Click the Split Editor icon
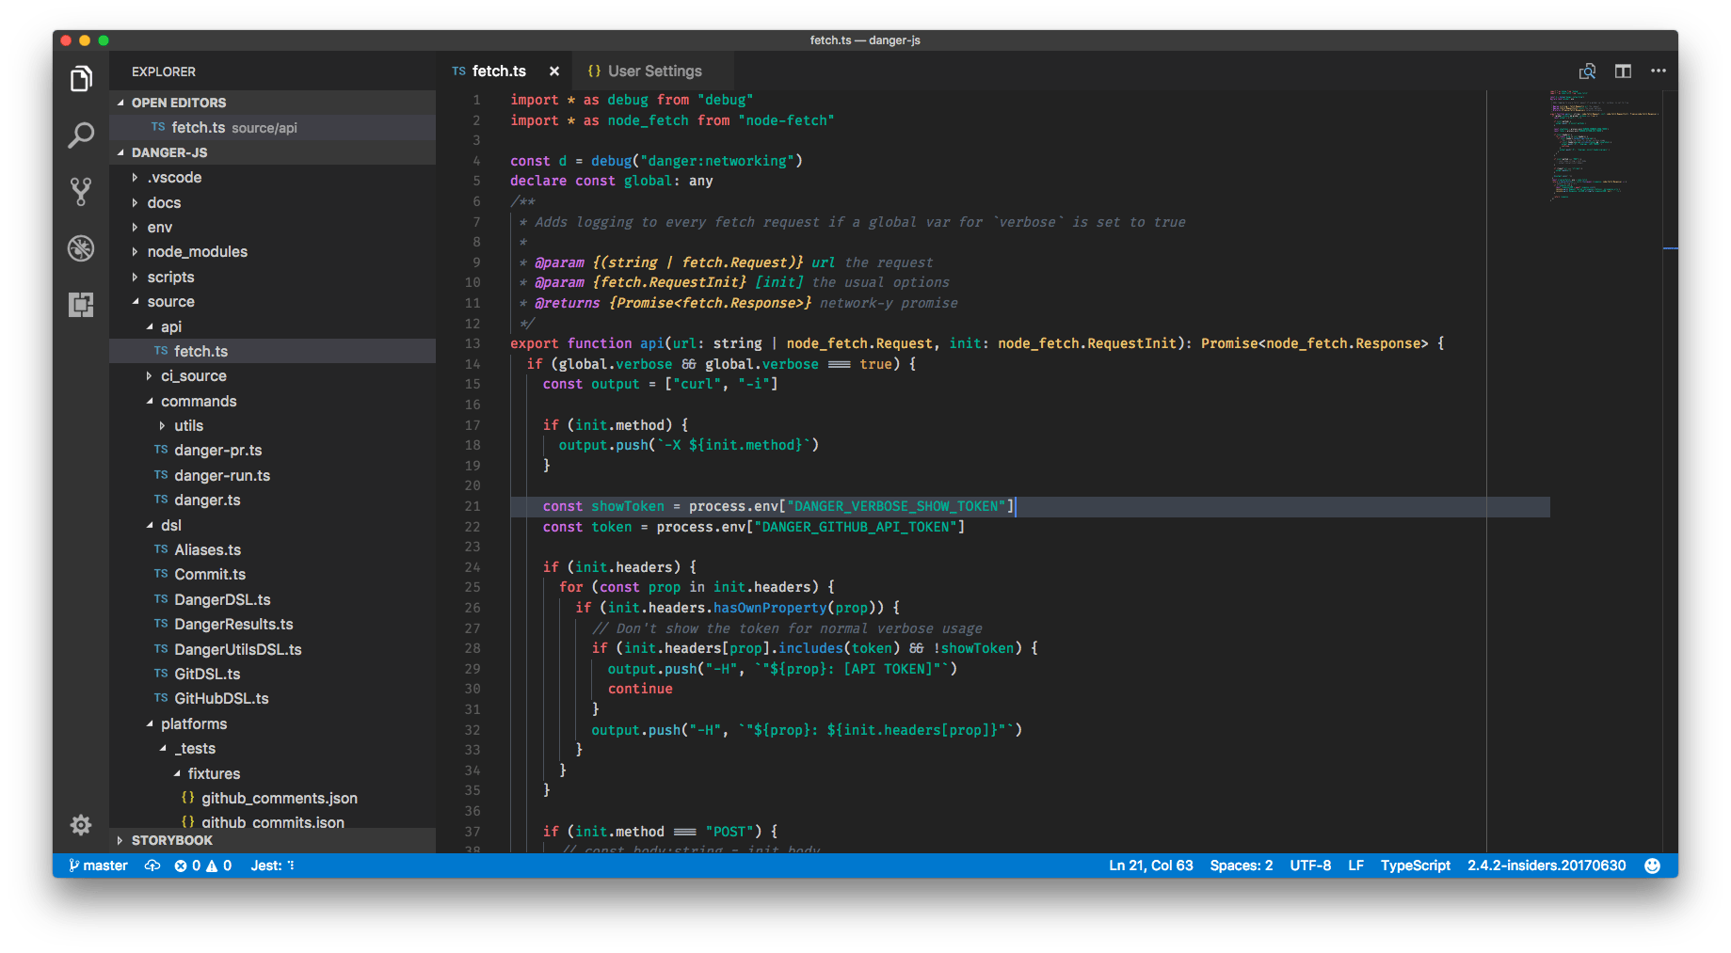The image size is (1731, 953). [x=1623, y=71]
